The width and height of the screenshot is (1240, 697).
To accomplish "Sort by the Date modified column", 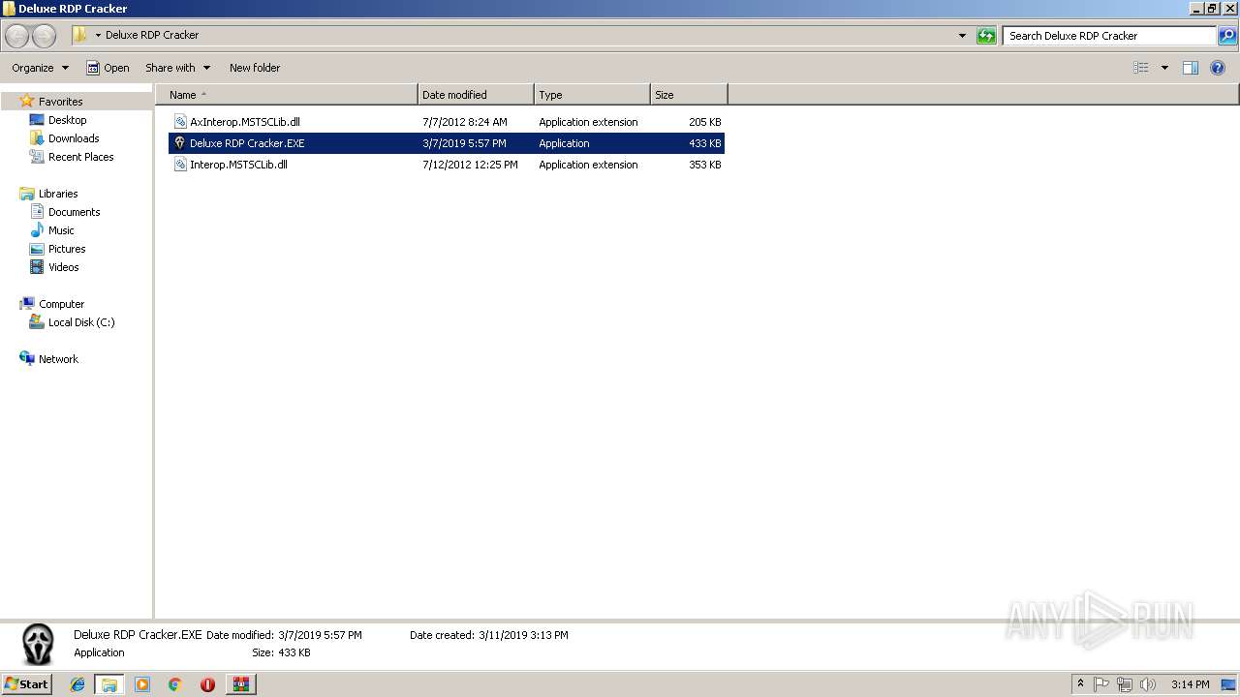I will [476, 95].
